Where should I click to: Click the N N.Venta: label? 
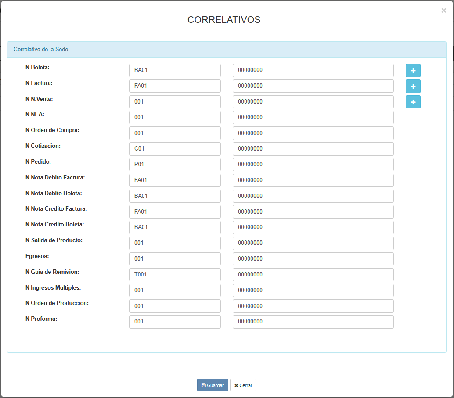click(39, 99)
